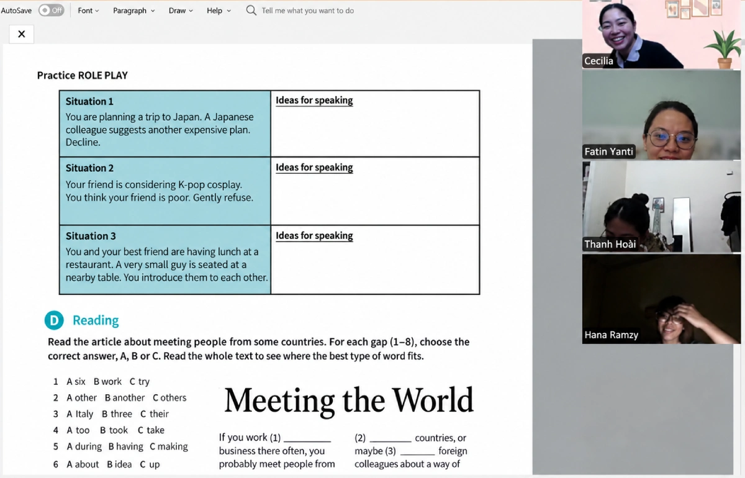This screenshot has width=745, height=478.
Task: Click the Situation 1 'Ideas for speaking' cell
Action: click(x=375, y=124)
